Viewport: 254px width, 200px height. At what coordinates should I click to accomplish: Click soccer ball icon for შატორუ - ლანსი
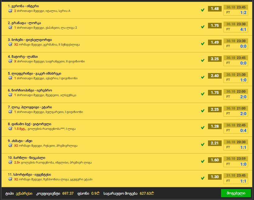(x=10, y=61)
